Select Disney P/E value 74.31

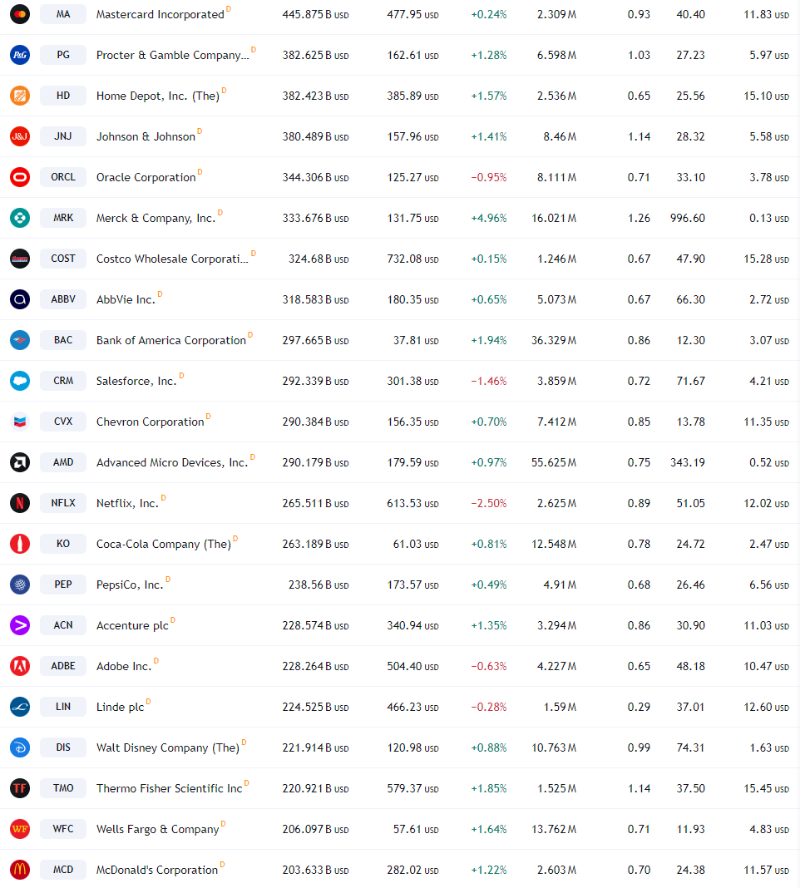691,748
